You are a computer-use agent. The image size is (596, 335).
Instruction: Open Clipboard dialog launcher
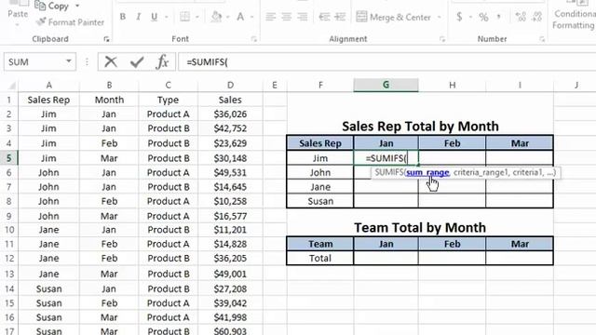click(x=106, y=39)
